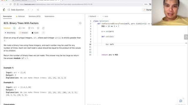
Task: Open the problem list panel icon
Action: point(9,10)
